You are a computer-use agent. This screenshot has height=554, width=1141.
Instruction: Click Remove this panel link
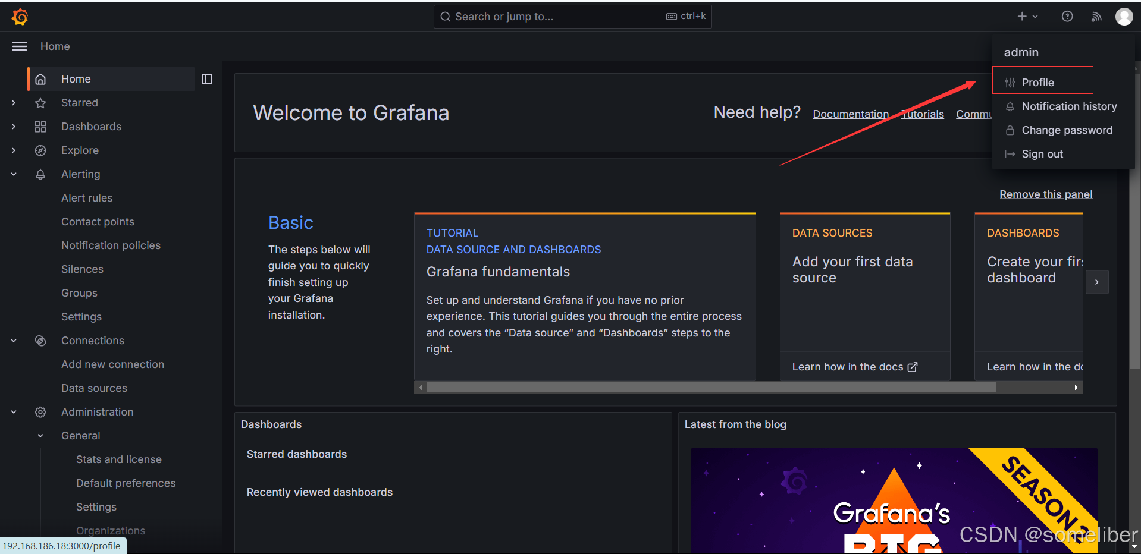point(1046,194)
